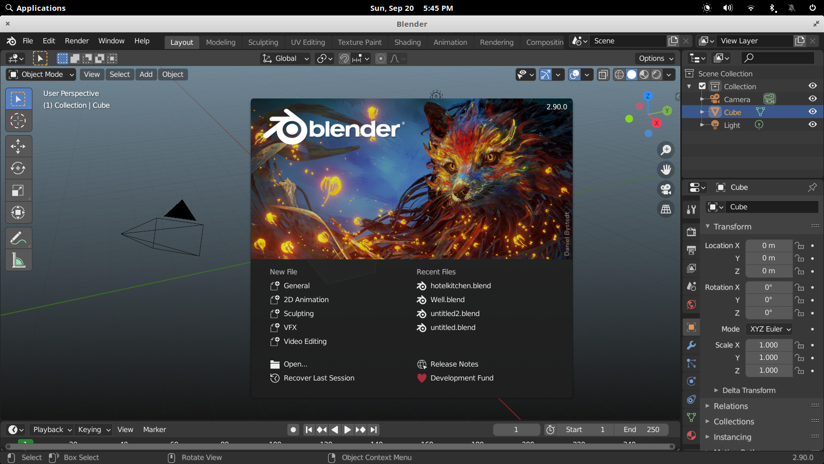Select the Measure tool
Screen dimensions: 824x464
click(19, 260)
